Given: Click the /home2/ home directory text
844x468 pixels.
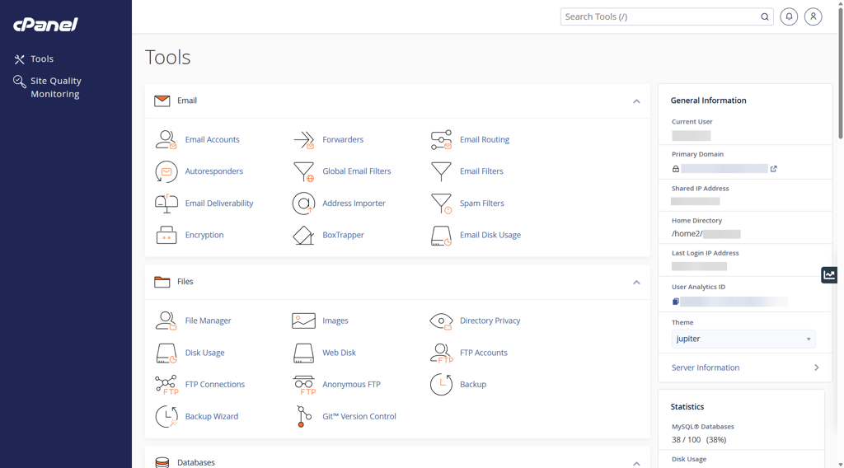Looking at the screenshot, I should point(687,234).
